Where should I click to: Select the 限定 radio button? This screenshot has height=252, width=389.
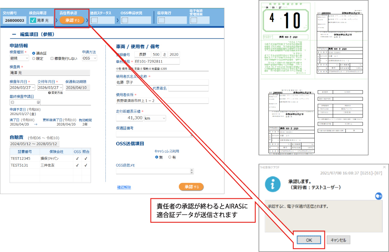(34, 58)
